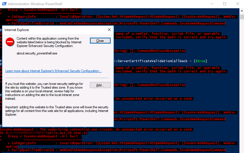Click the red blocked-content warning icon
The height and width of the screenshot is (153, 244).
[10, 42]
